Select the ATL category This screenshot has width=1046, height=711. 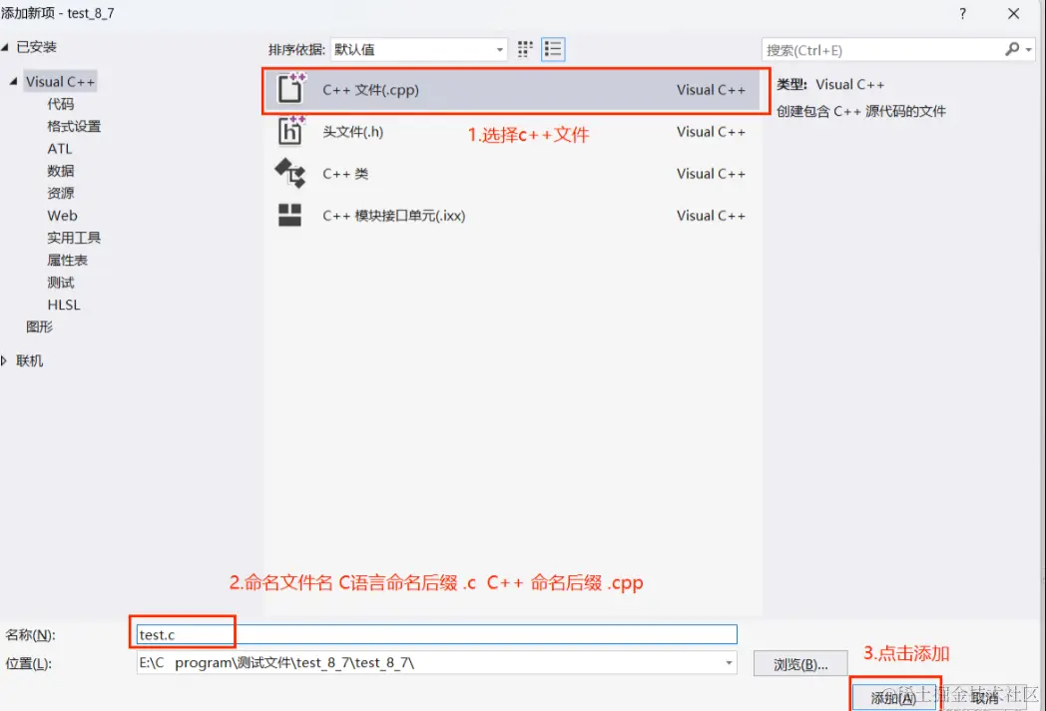[59, 149]
